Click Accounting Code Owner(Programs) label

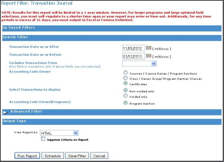point(40,102)
